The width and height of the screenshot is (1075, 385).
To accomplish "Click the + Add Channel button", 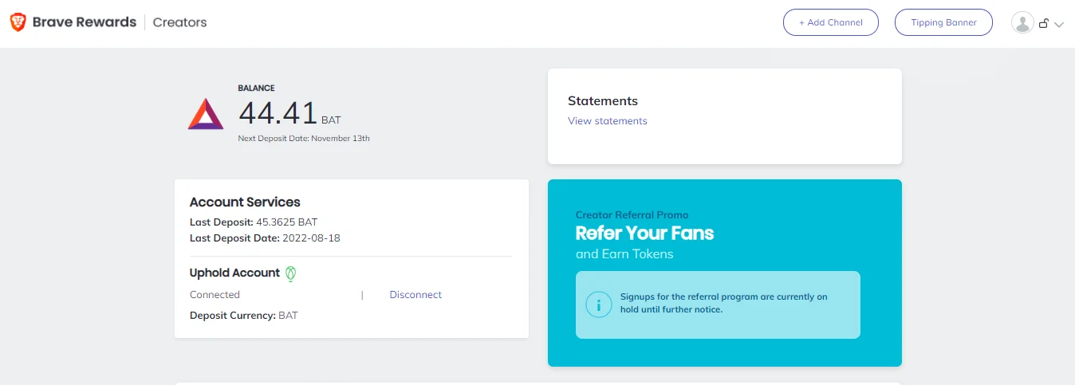I will [x=831, y=22].
